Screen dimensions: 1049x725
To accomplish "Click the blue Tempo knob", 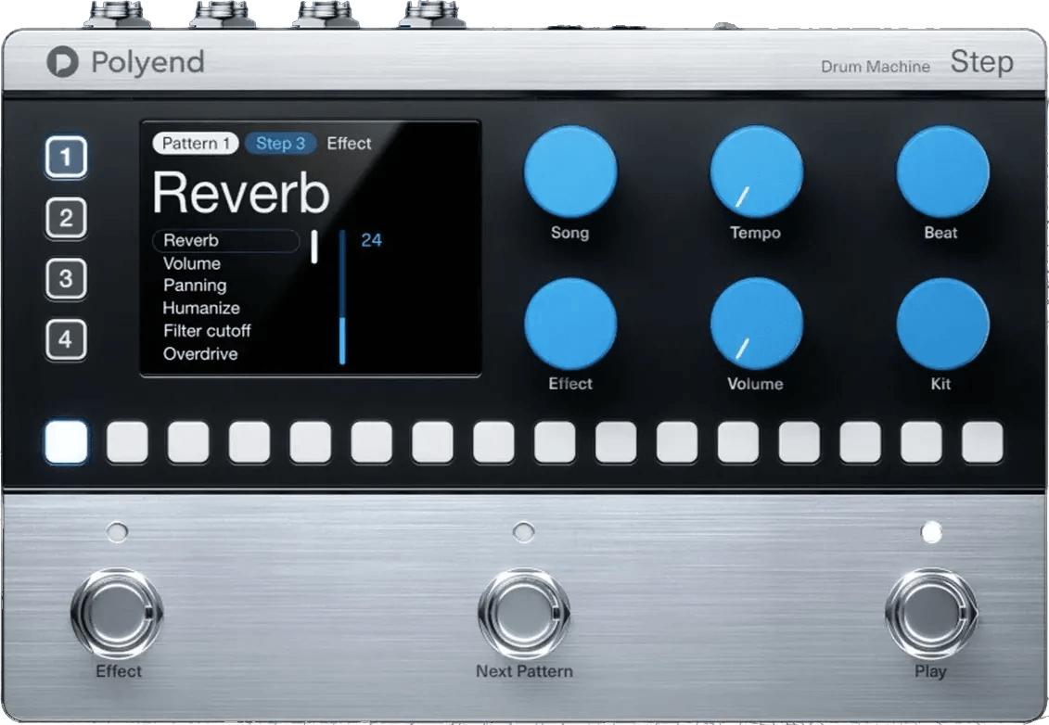I will 756,172.
